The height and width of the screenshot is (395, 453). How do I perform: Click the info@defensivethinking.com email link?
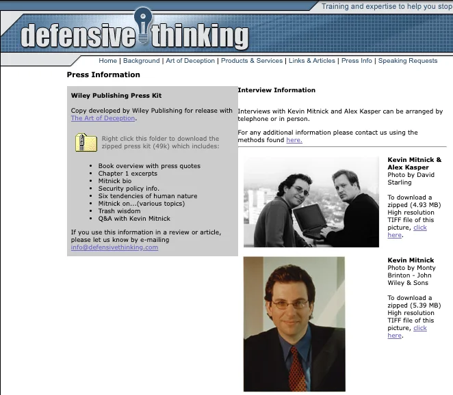tap(114, 247)
